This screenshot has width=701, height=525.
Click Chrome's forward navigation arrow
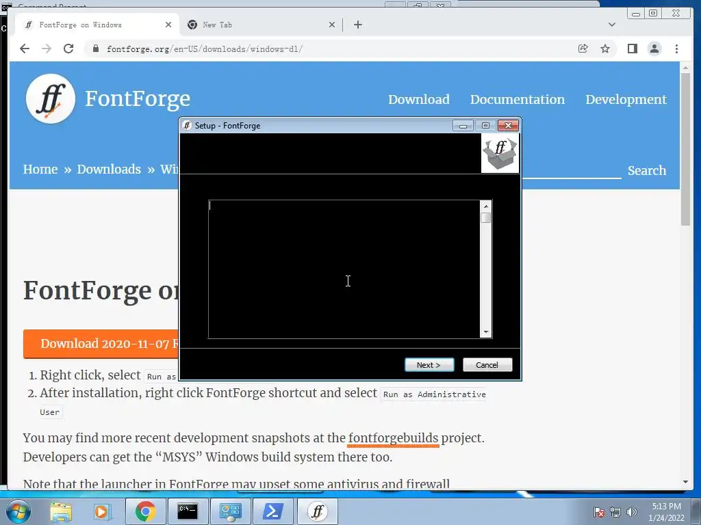coord(47,49)
